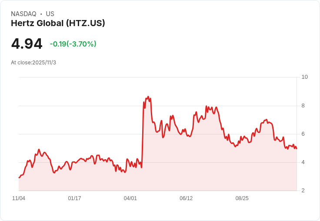Click the 4.94 current price
320x221 pixels.
point(27,44)
